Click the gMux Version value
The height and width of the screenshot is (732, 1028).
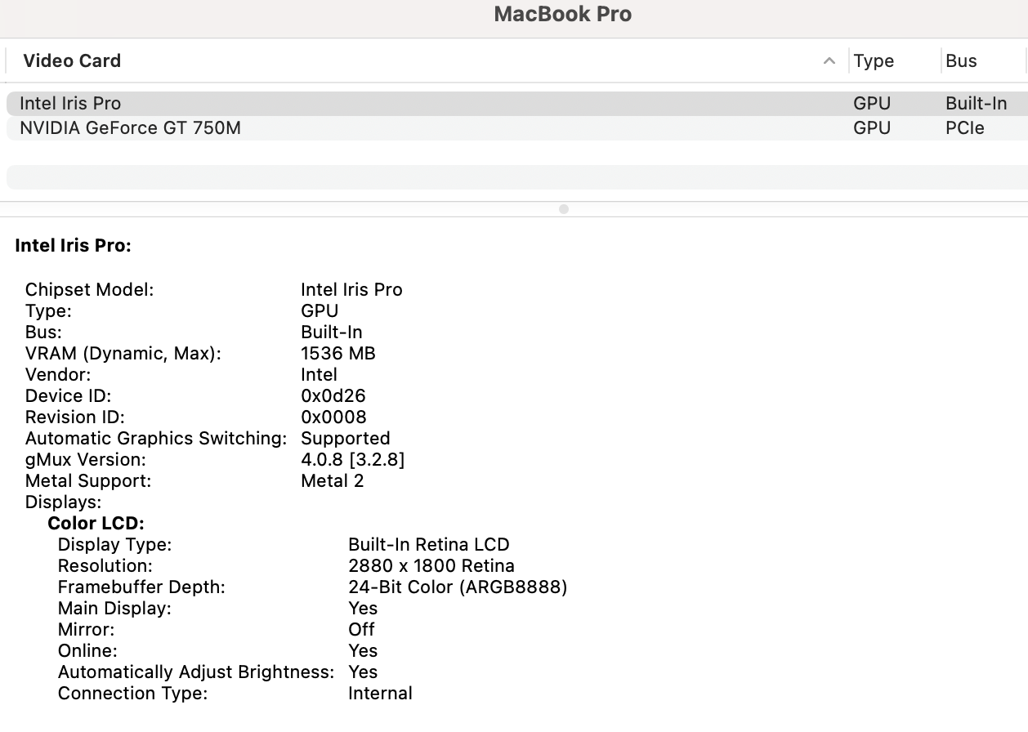coord(352,460)
